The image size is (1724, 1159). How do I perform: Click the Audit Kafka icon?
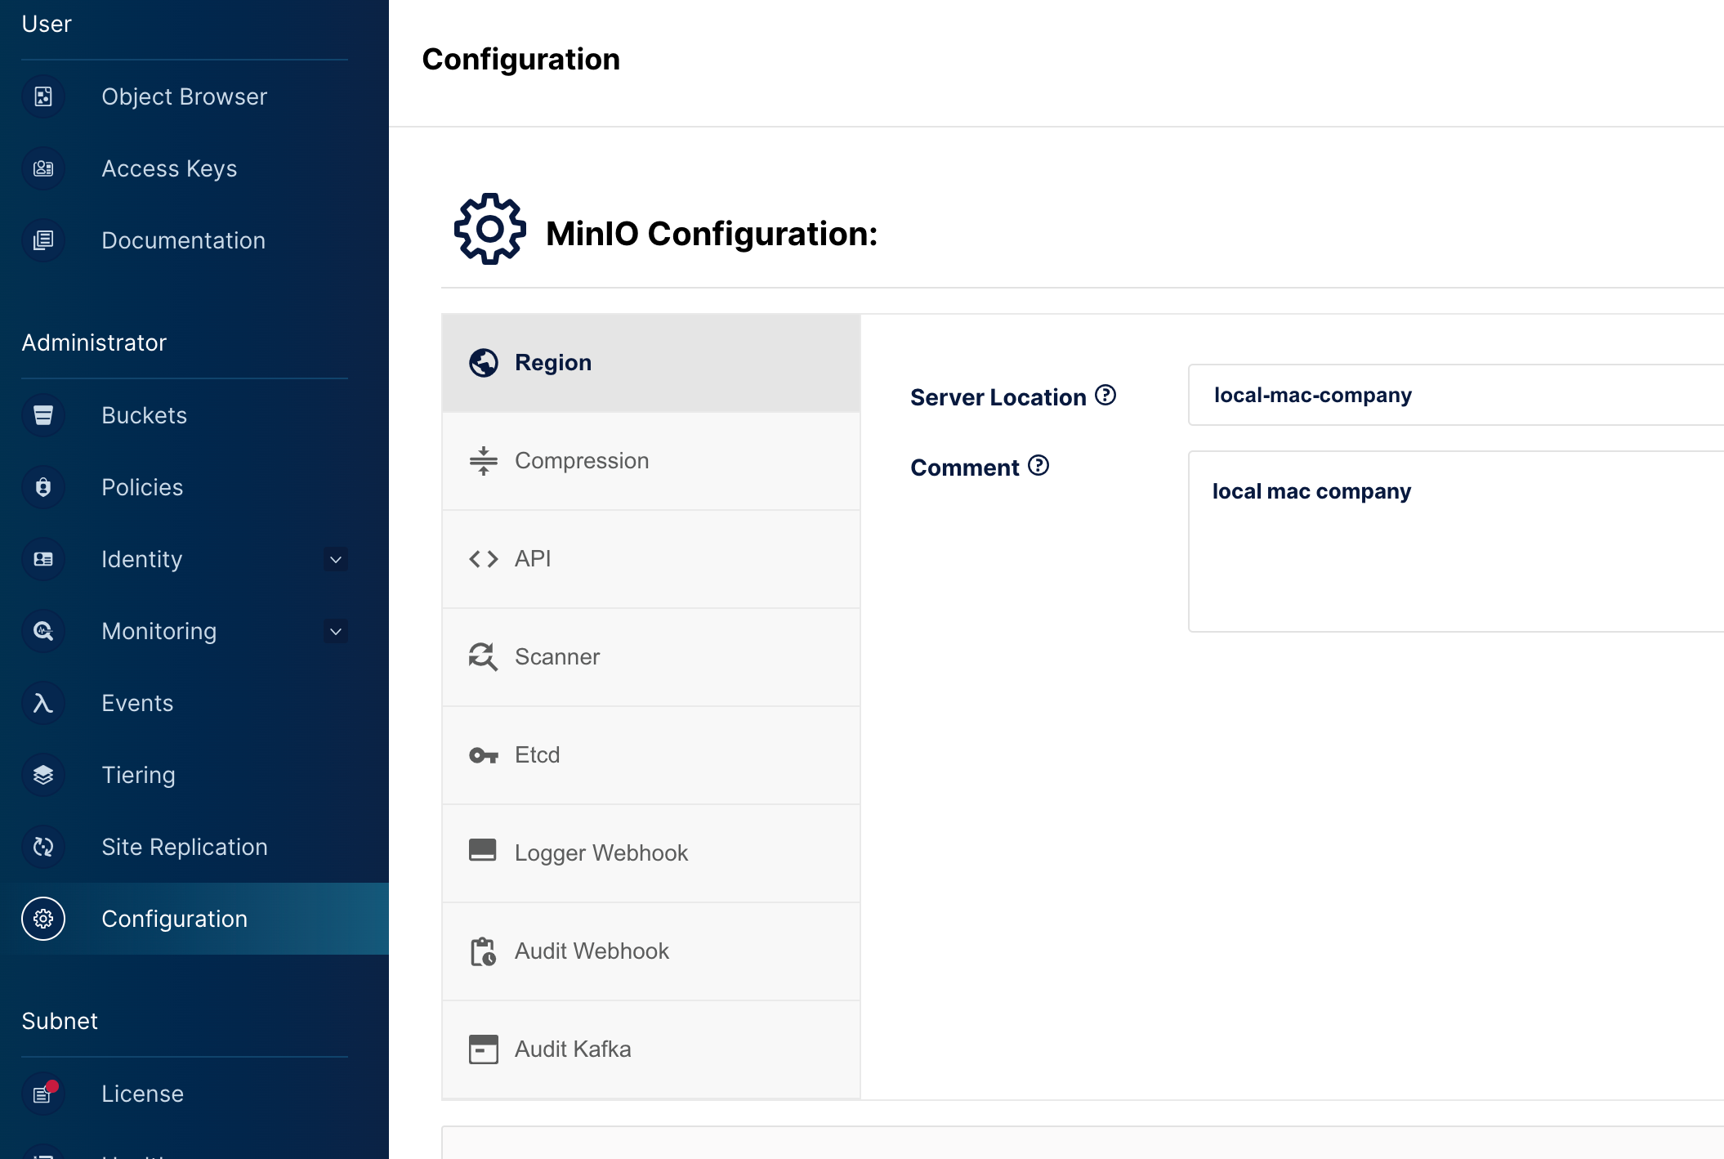tap(484, 1049)
